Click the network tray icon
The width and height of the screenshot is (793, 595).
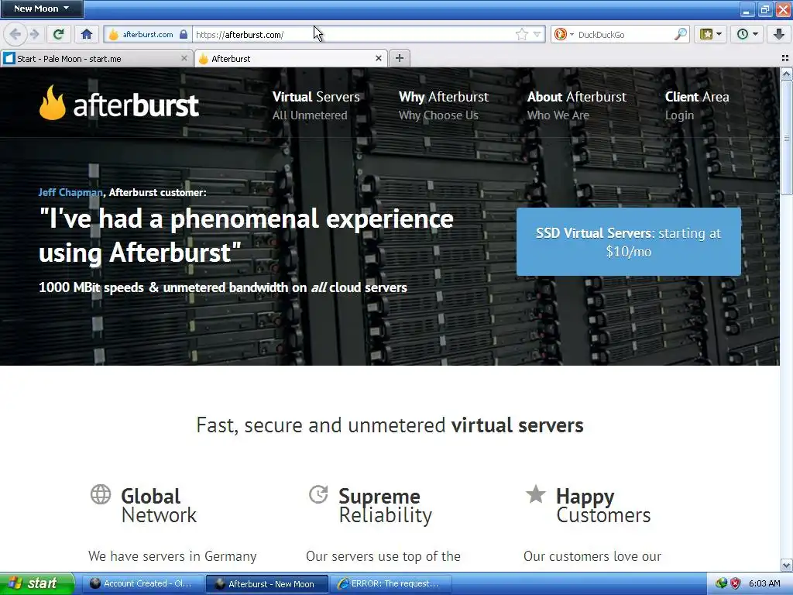pos(721,583)
